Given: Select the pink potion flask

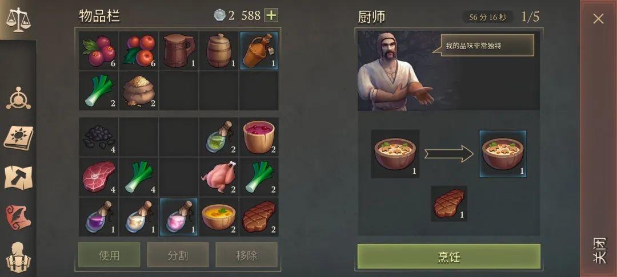Looking at the screenshot, I should pos(179,217).
